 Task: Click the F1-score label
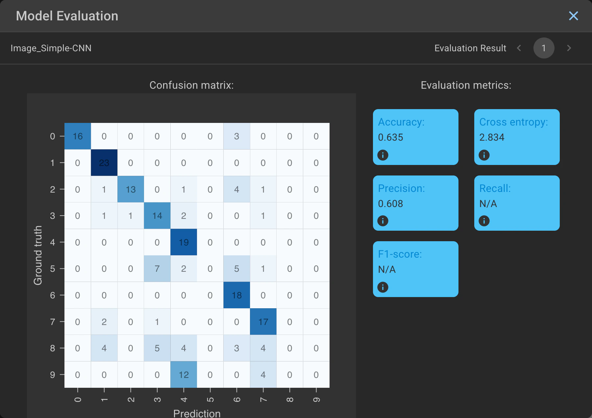click(400, 254)
